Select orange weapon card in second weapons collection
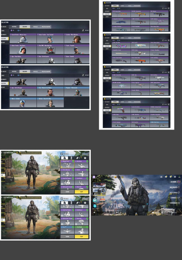 (x=140, y=61)
